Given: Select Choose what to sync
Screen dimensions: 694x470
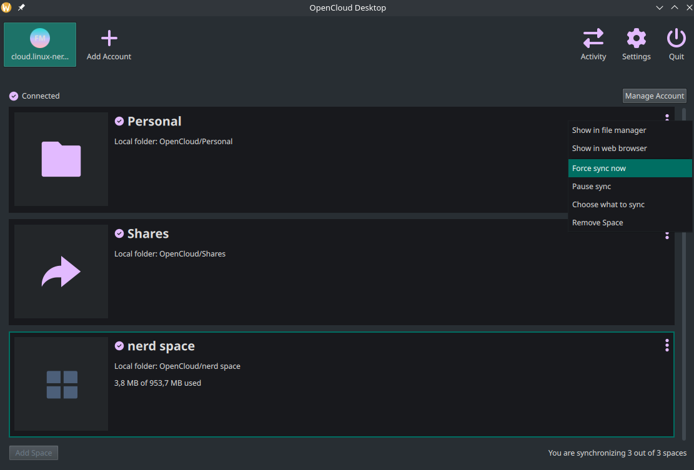Looking at the screenshot, I should [630, 205].
